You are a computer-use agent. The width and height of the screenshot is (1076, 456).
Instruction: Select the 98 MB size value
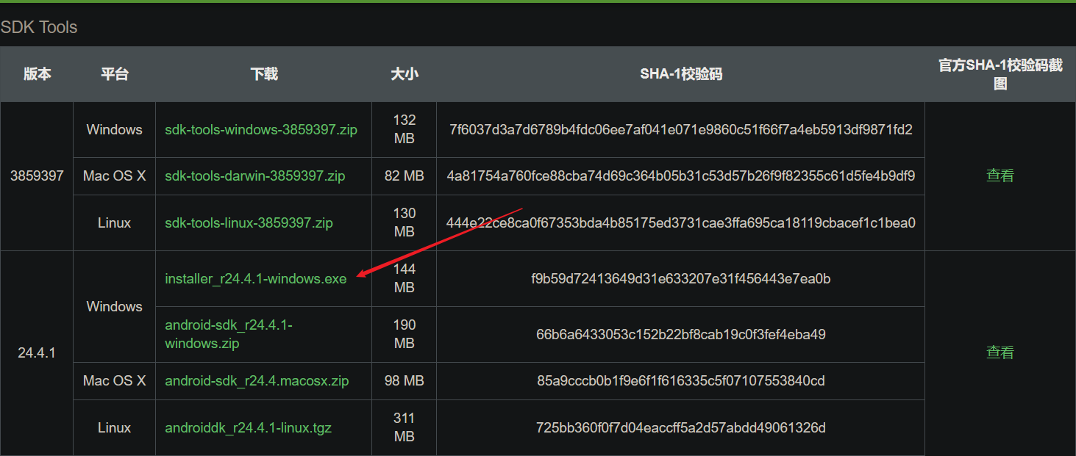tap(405, 381)
